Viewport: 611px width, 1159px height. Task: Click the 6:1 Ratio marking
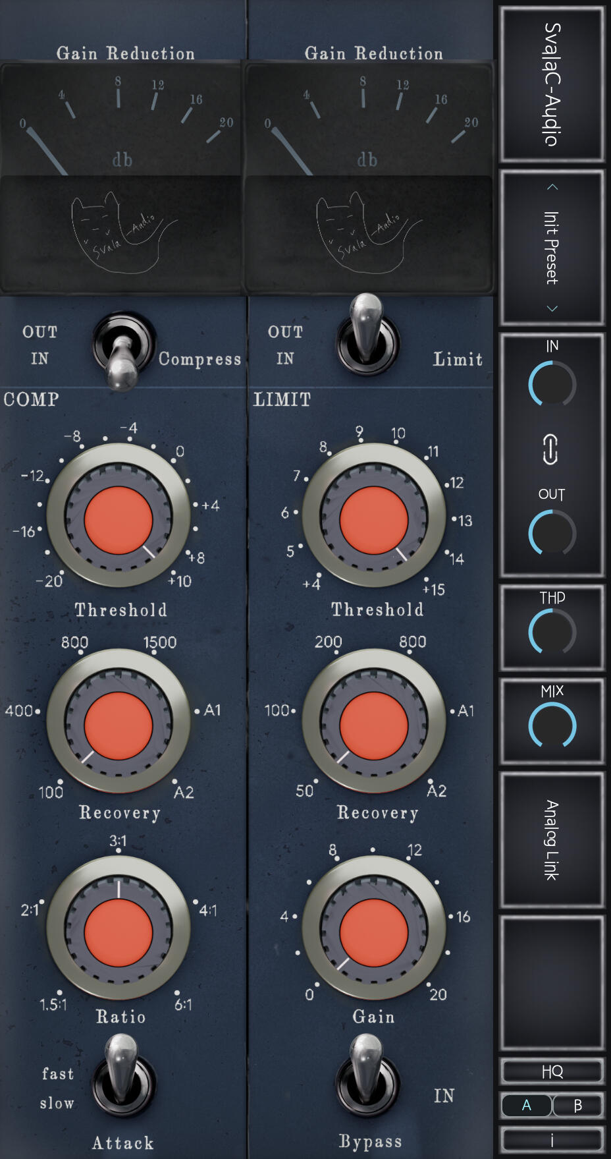coord(183,1005)
